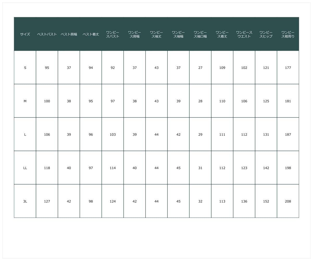Select the LL row value 142

click(x=266, y=168)
